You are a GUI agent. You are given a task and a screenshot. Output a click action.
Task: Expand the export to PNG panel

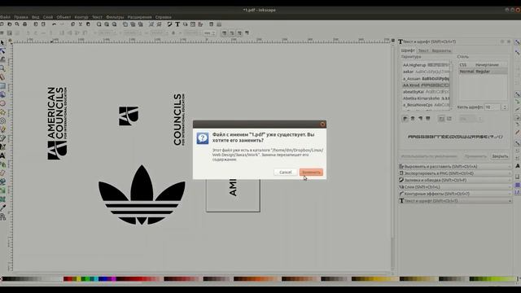click(x=455, y=173)
